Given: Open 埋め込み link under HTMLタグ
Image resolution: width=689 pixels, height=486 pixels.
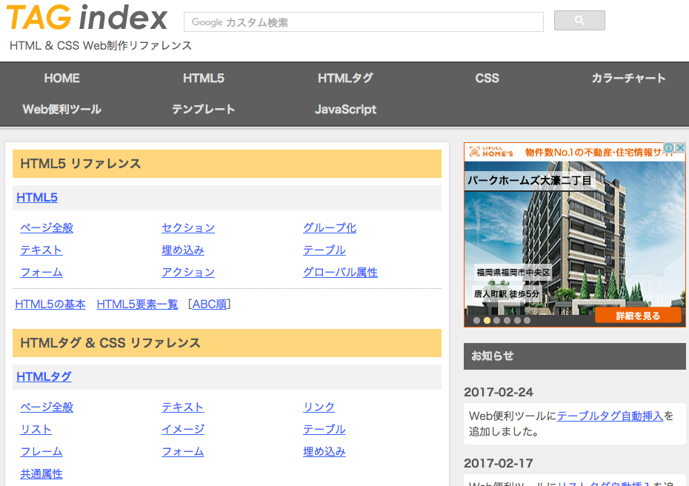Looking at the screenshot, I should pyautogui.click(x=324, y=452).
